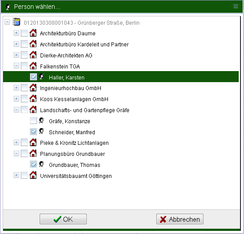Click person icon beside Haller, Karsten
This screenshot has height=234, width=244.
pos(41,76)
